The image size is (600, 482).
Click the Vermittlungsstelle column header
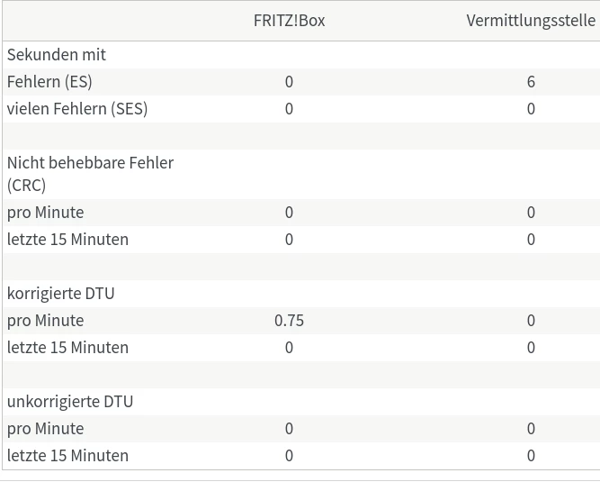point(531,21)
